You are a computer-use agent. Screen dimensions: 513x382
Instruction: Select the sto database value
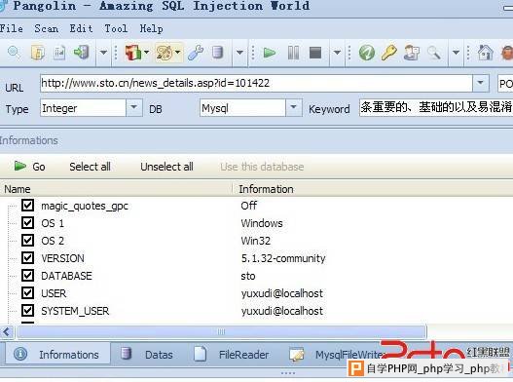[248, 276]
